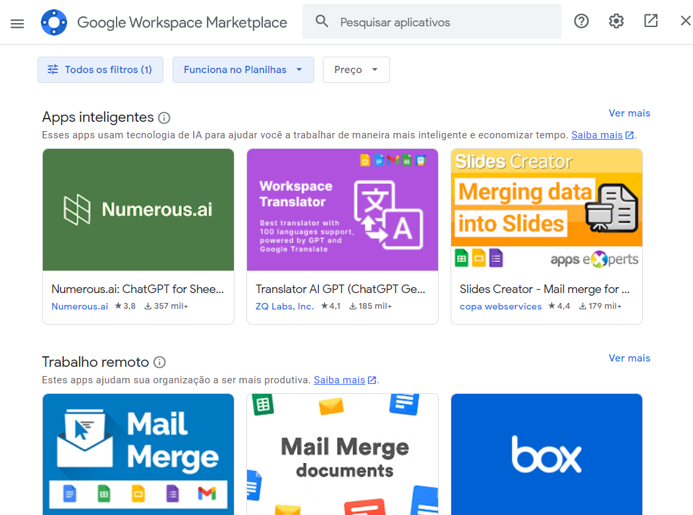Click the Translator AI GPT app title
693x515 pixels.
341,289
